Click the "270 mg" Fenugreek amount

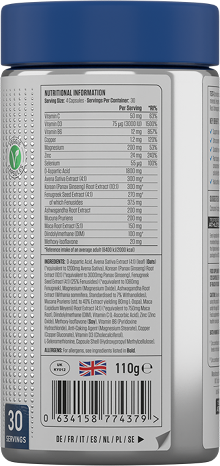tap(134, 194)
